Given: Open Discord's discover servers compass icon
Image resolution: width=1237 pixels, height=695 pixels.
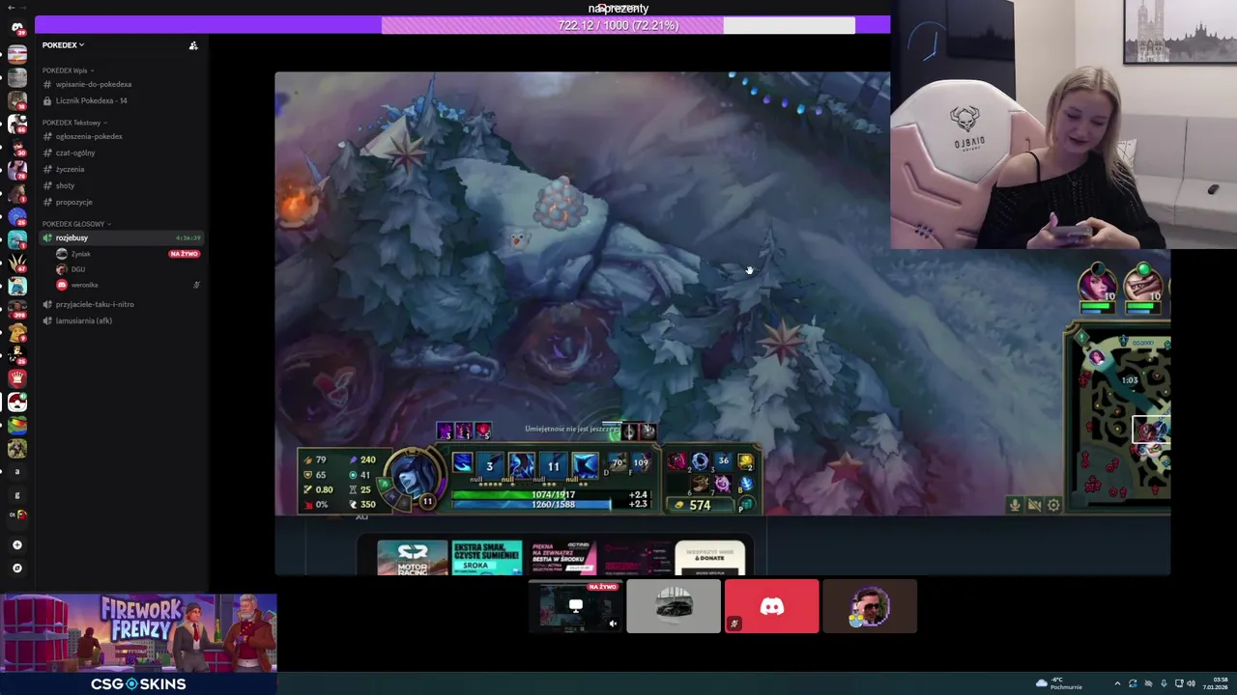Looking at the screenshot, I should click(17, 568).
